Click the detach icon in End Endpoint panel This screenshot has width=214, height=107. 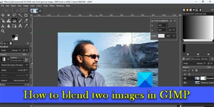tap(171, 21)
